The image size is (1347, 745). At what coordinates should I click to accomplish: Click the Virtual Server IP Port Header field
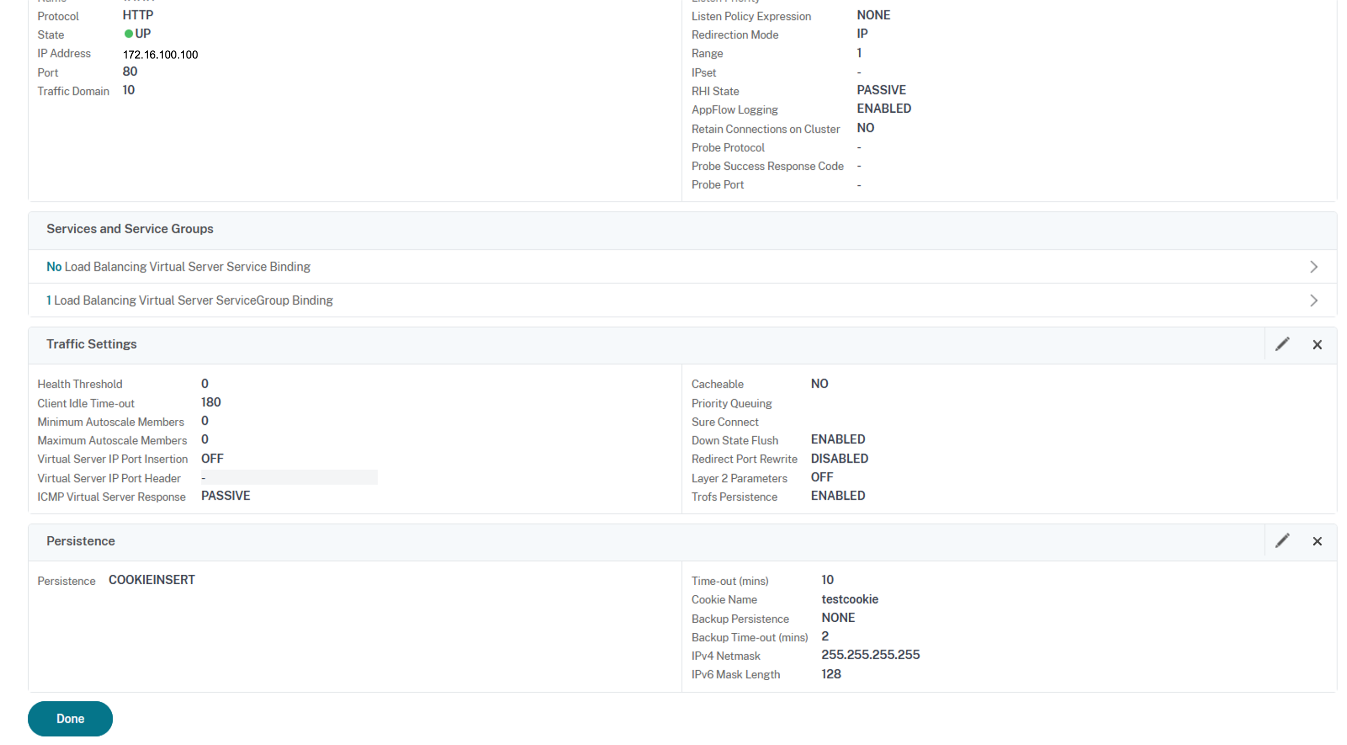point(289,478)
